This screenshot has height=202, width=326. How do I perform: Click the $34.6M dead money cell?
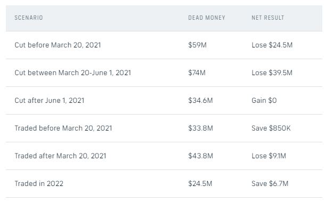point(200,100)
